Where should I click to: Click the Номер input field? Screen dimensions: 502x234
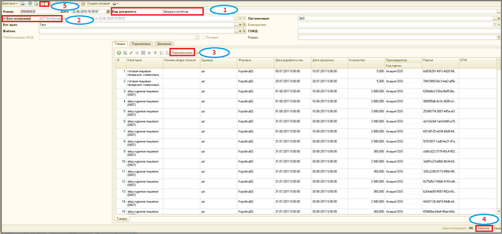click(39, 11)
